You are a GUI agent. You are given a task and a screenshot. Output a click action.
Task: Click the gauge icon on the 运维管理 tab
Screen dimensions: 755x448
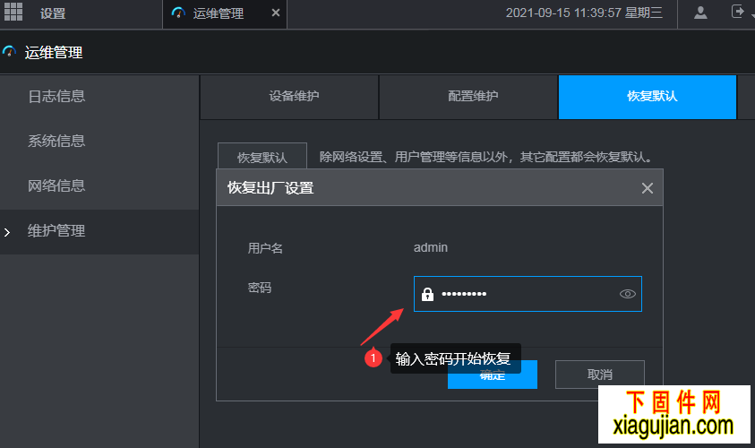178,13
